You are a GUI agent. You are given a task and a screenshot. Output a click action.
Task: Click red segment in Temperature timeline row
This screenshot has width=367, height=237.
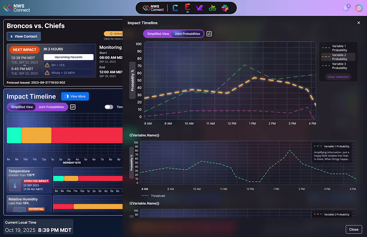tap(100, 179)
